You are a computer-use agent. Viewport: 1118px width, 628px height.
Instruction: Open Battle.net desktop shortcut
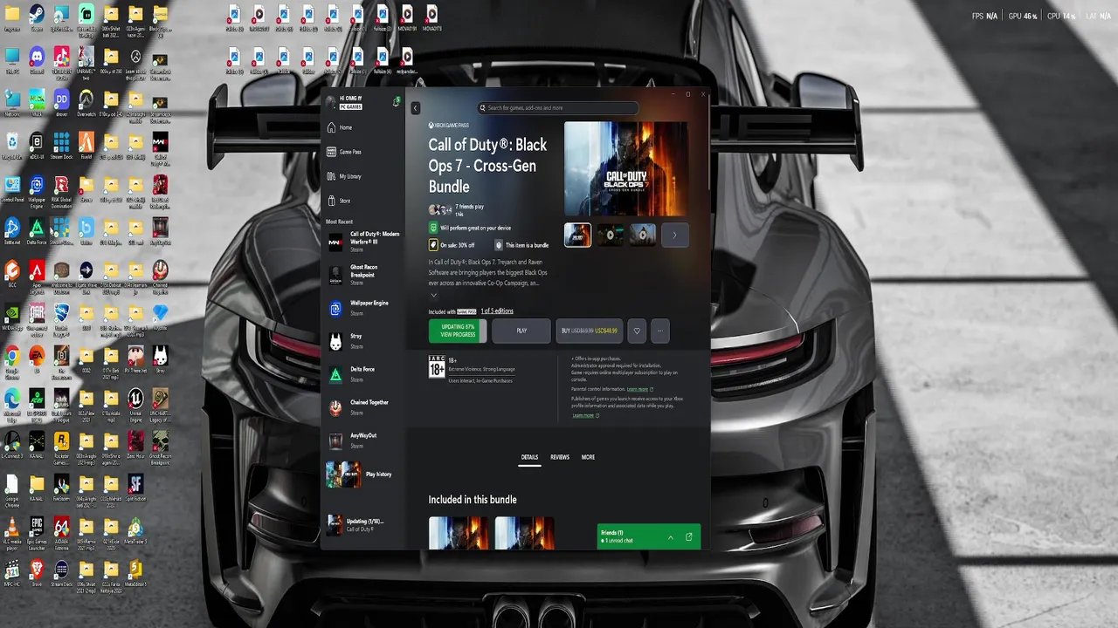click(x=12, y=230)
